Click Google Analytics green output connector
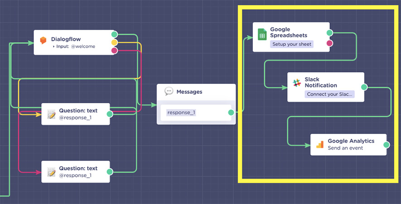The height and width of the screenshot is (204, 401). [387, 145]
